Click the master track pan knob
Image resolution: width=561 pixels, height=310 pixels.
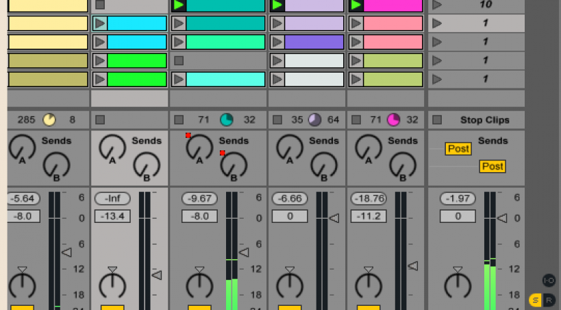(458, 285)
